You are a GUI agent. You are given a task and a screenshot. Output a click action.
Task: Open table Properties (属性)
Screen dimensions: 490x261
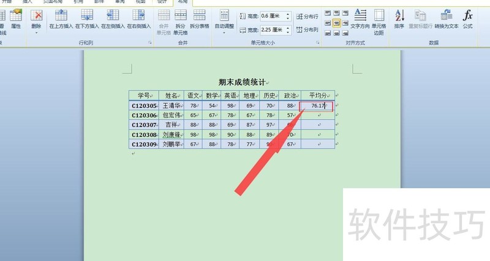[16, 20]
